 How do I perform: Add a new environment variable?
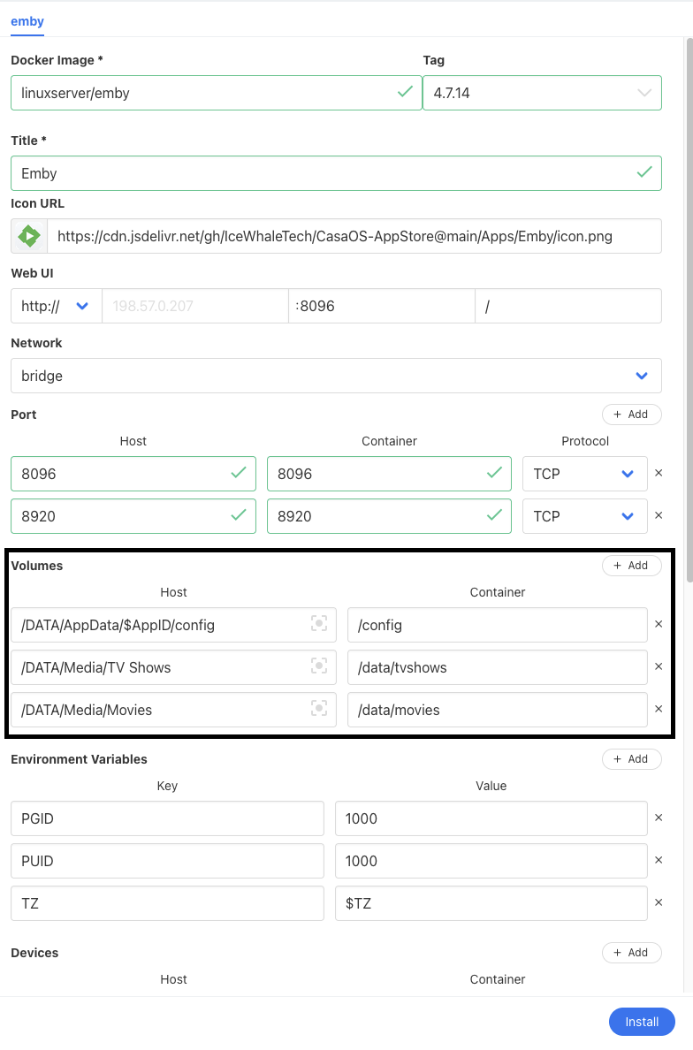tap(631, 759)
